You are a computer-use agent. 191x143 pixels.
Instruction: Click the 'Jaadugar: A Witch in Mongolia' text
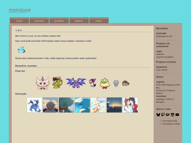pyautogui.click(x=165, y=101)
